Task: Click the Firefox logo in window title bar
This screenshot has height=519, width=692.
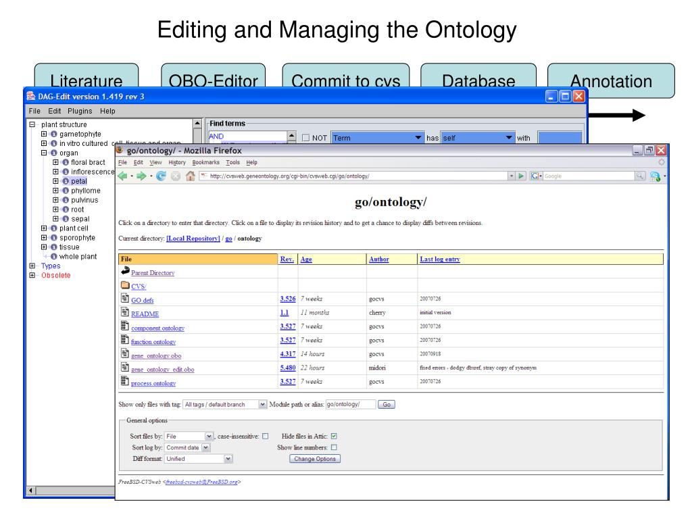Action: click(x=120, y=149)
